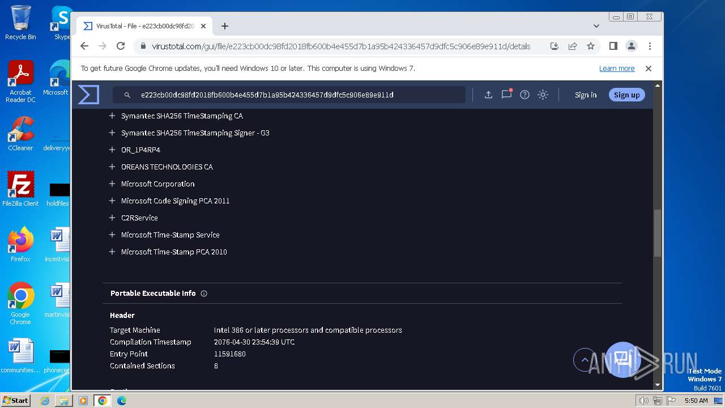
Task: Open the Google Chrome desktop shortcut
Action: click(20, 304)
